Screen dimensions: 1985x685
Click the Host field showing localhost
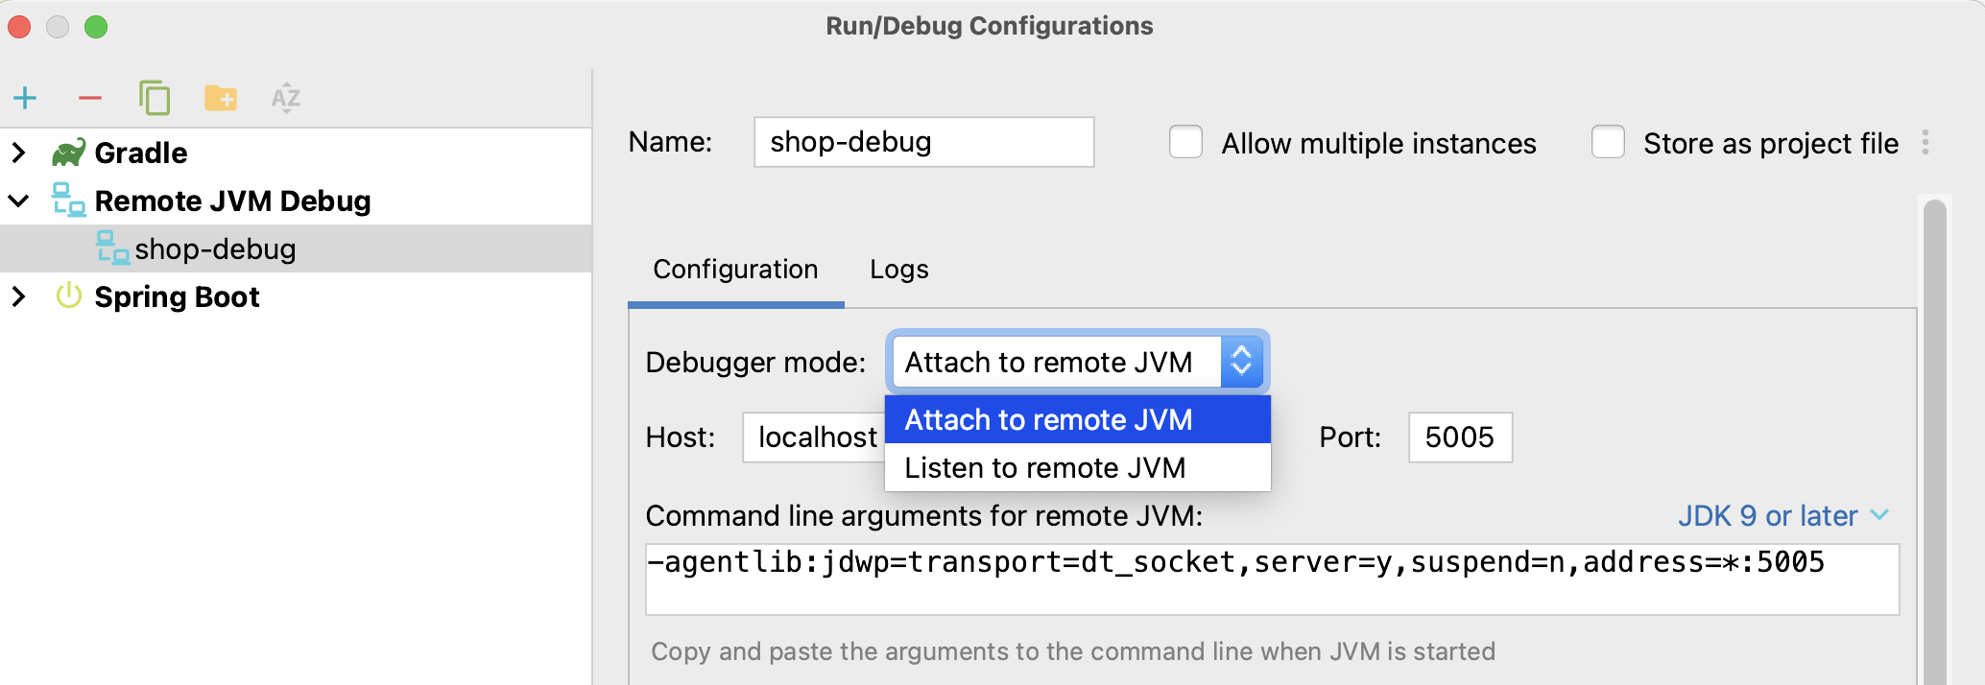point(814,437)
